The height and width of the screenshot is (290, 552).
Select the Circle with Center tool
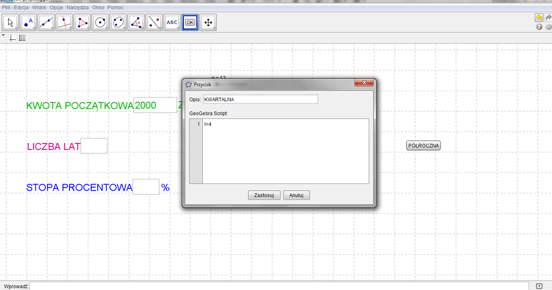(x=100, y=22)
